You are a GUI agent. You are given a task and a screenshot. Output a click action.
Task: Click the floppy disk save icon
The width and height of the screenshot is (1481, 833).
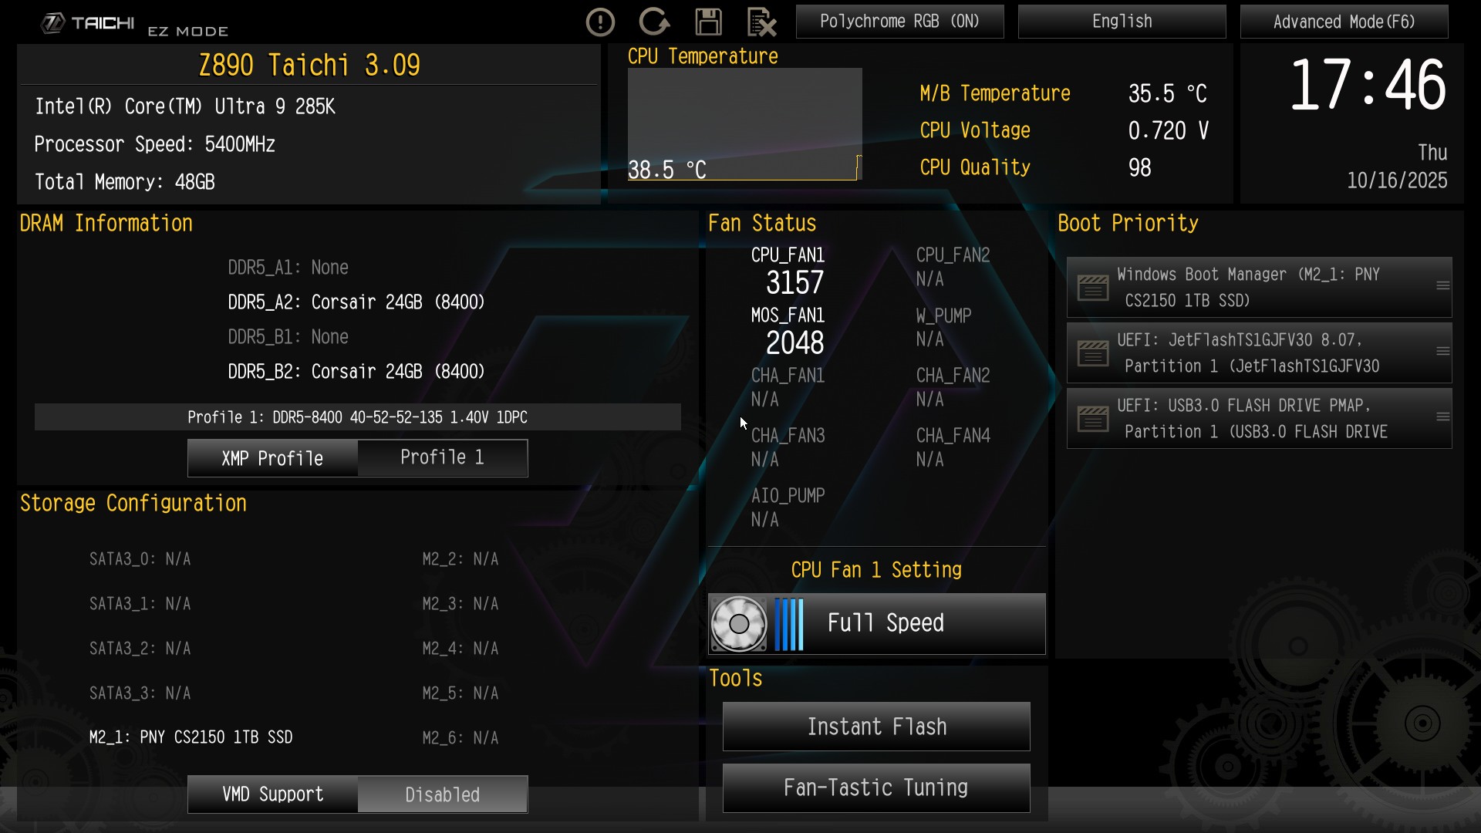pyautogui.click(x=708, y=22)
